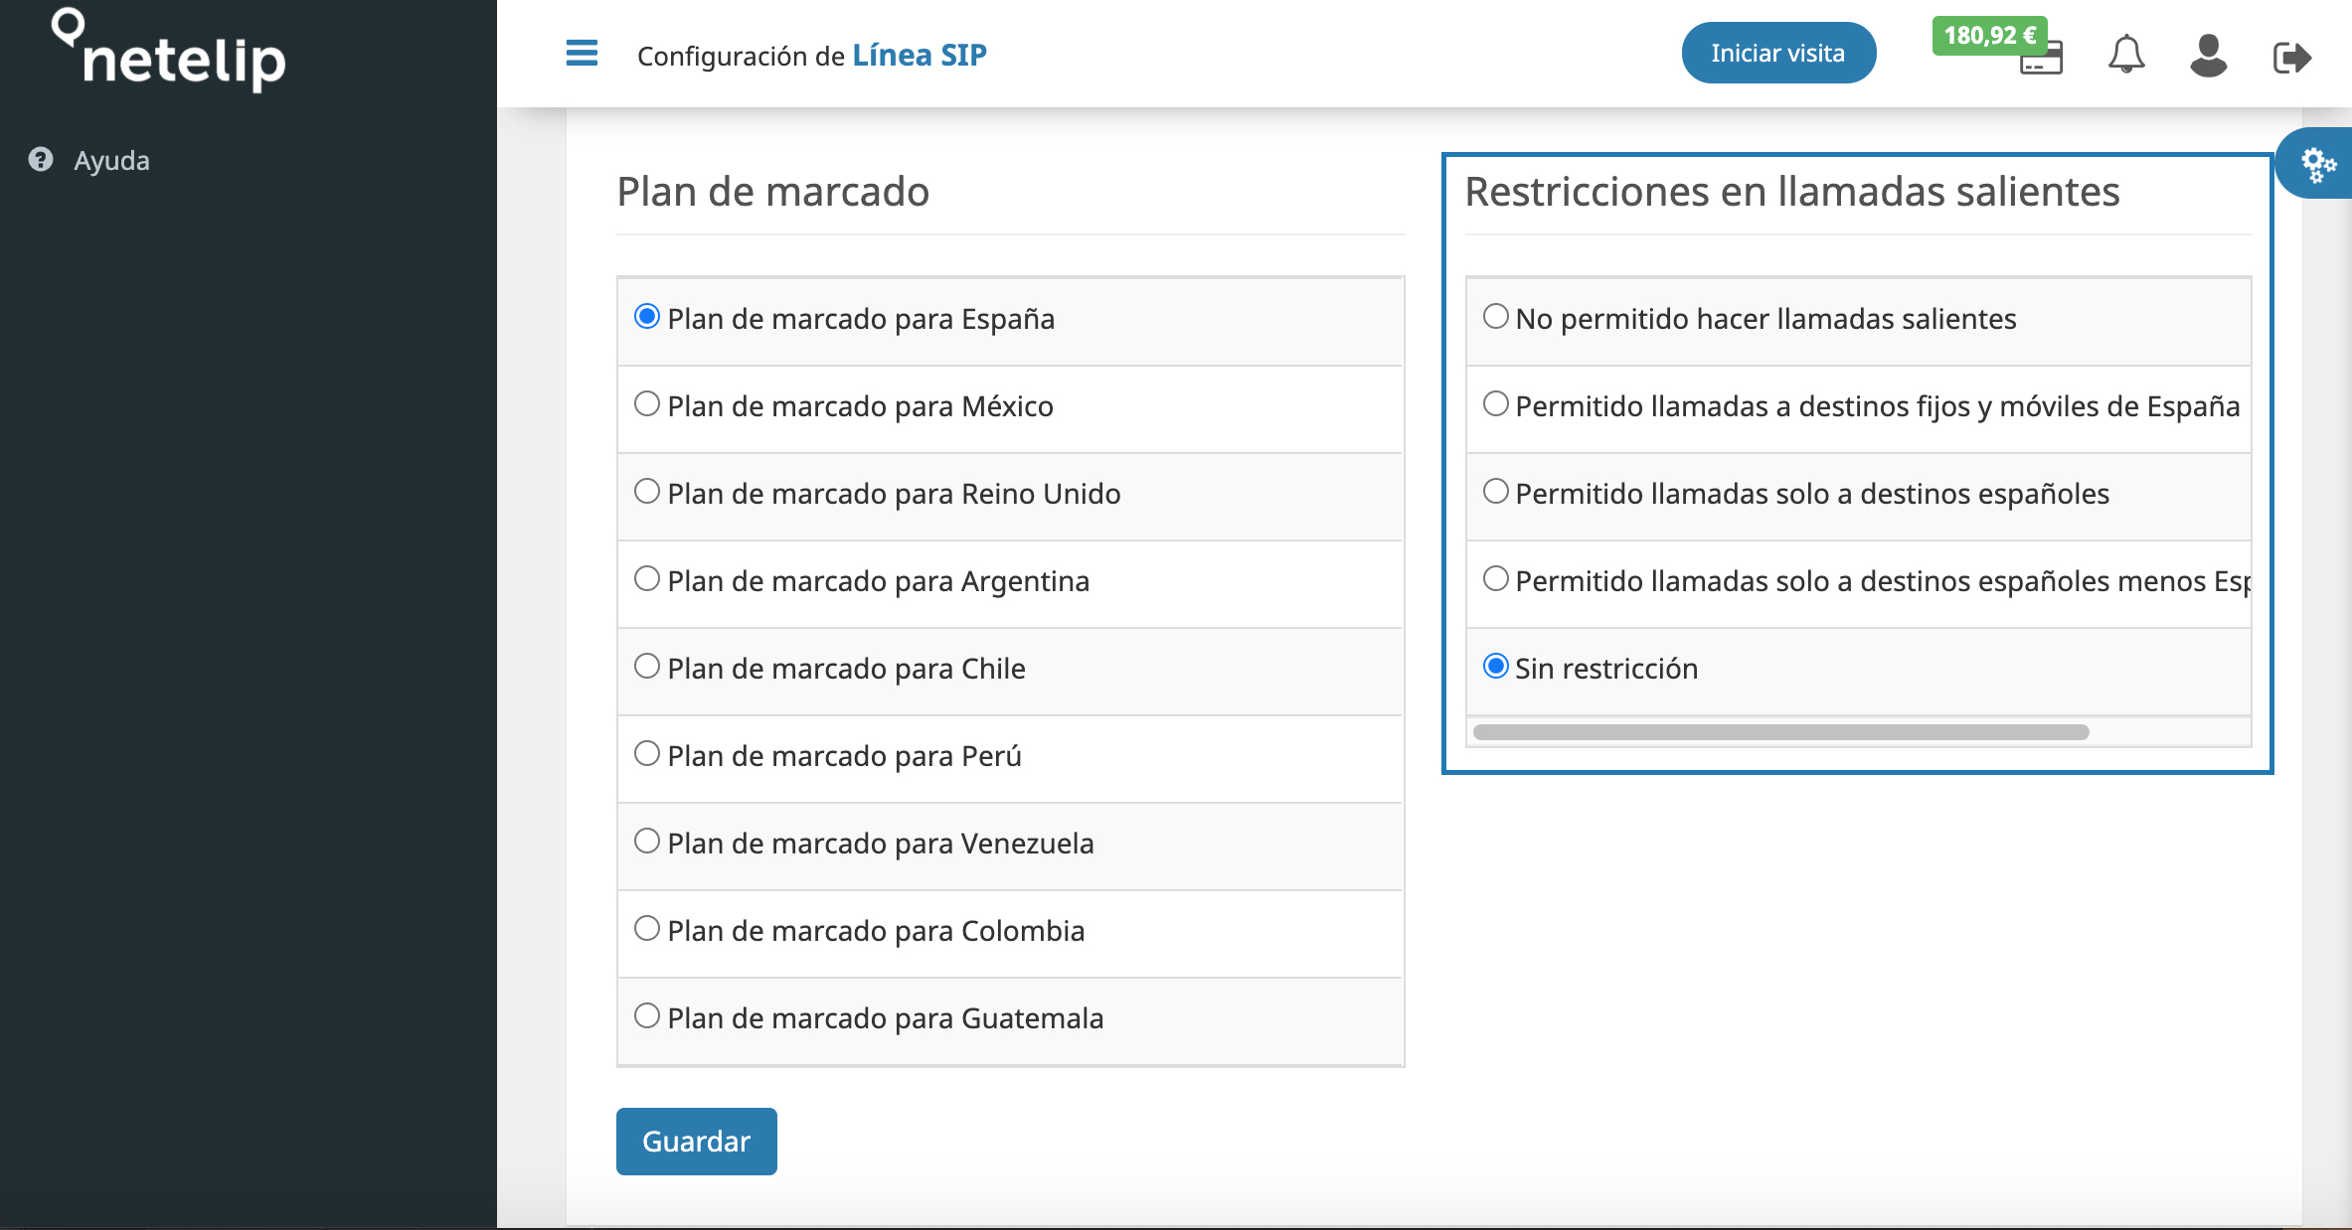Open the Ayuda sidebar item
The width and height of the screenshot is (2352, 1230).
[x=109, y=159]
